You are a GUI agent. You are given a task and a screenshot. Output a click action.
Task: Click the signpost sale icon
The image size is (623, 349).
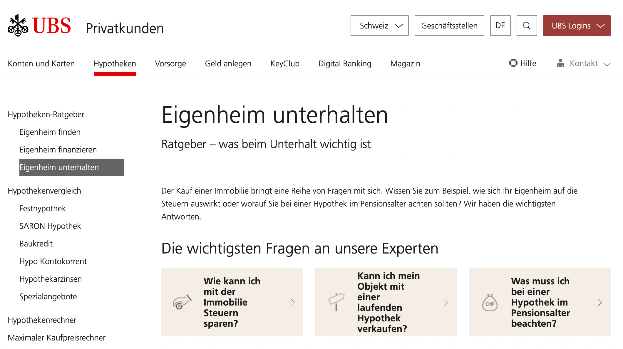click(336, 302)
